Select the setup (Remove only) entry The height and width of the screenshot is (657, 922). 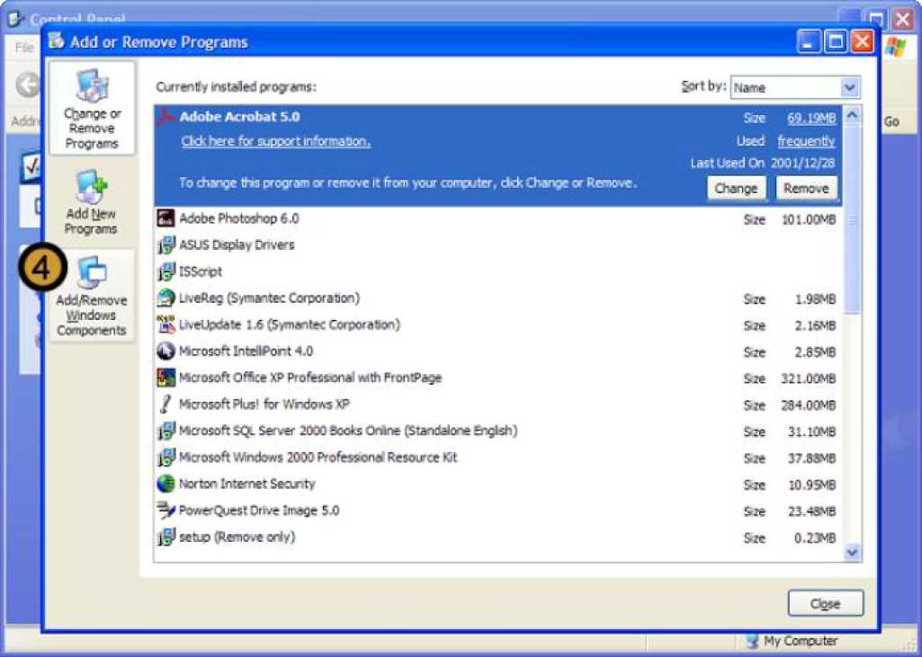pyautogui.click(x=498, y=537)
